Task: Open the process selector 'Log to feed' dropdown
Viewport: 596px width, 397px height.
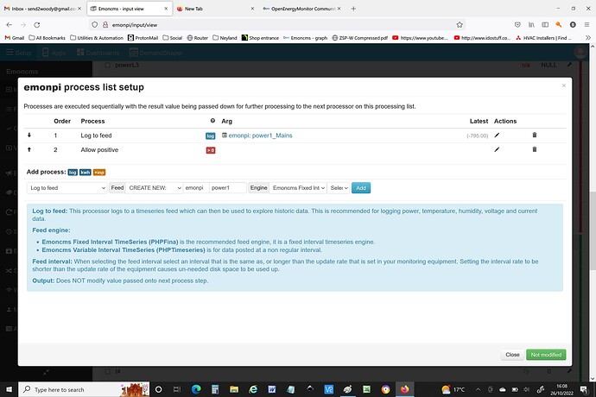Action: [x=67, y=188]
